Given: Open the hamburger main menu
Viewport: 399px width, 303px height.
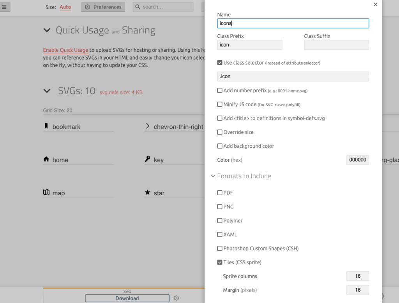Looking at the screenshot, I should point(4,7).
